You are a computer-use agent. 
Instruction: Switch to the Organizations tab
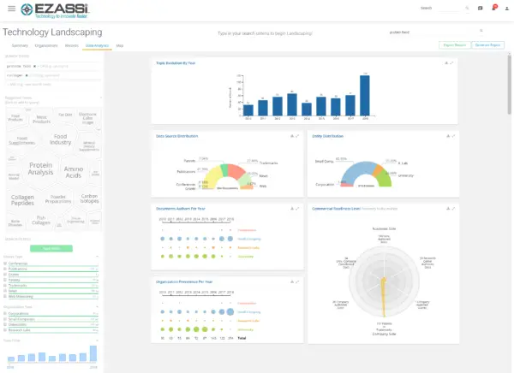[46, 45]
